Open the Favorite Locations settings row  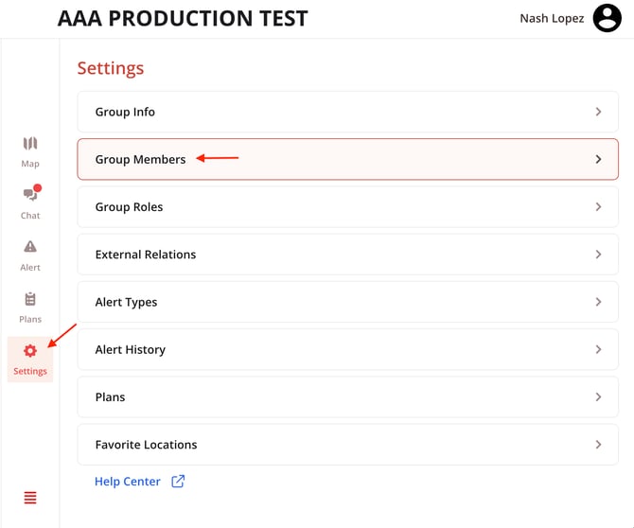346,445
